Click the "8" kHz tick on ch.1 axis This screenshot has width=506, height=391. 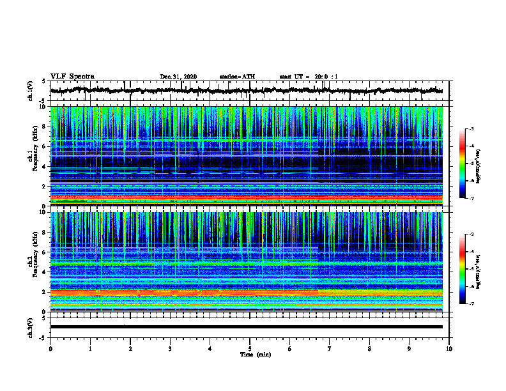[45, 126]
